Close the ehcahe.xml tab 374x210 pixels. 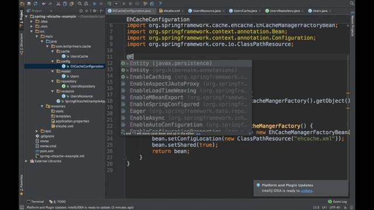[183, 11]
